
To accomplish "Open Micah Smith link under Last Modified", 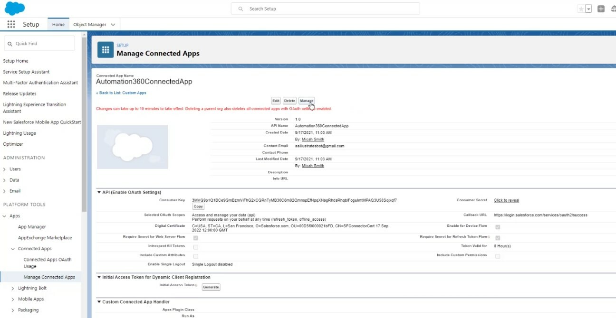I will [x=313, y=166].
